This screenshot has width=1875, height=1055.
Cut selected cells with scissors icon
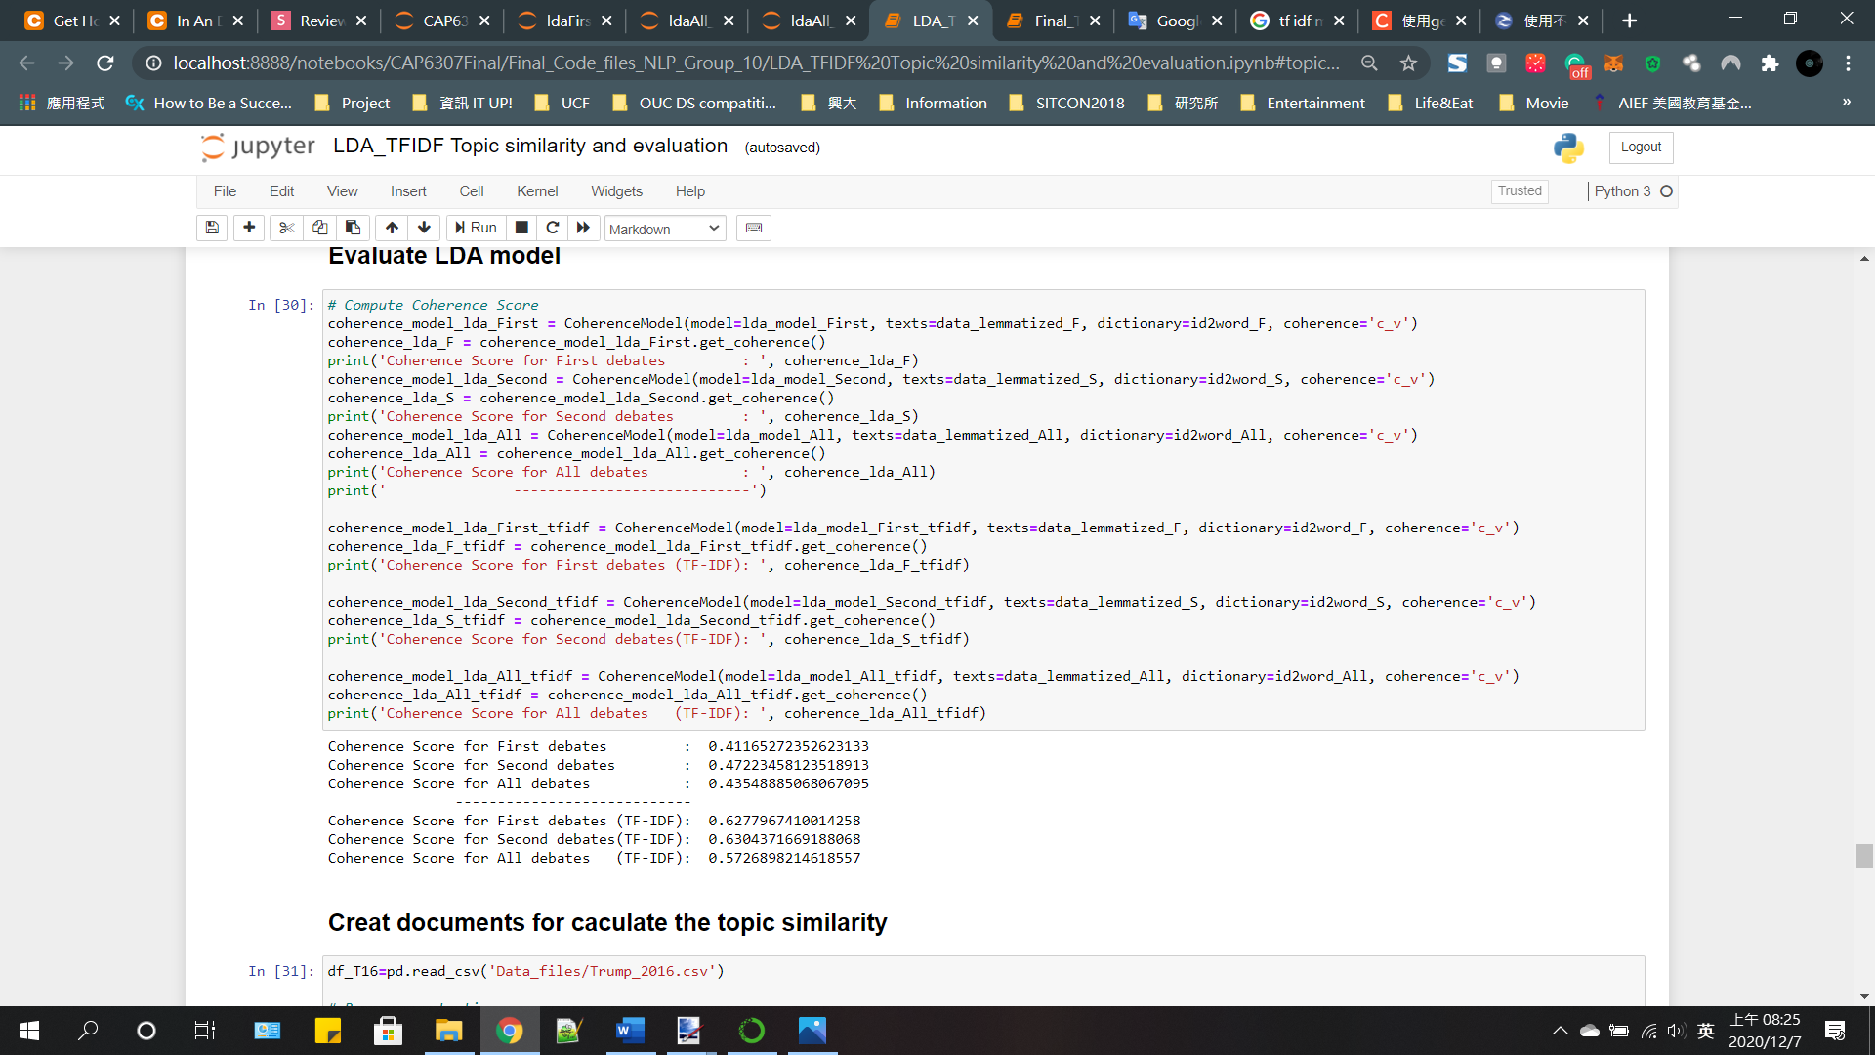pos(286,228)
